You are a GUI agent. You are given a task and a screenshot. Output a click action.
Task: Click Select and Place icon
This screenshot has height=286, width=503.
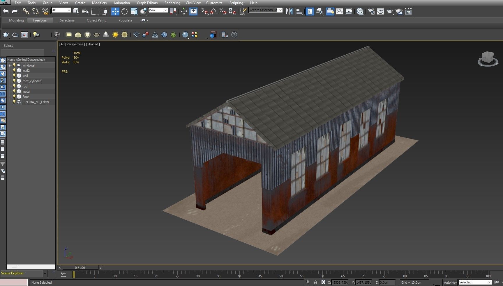tap(144, 11)
